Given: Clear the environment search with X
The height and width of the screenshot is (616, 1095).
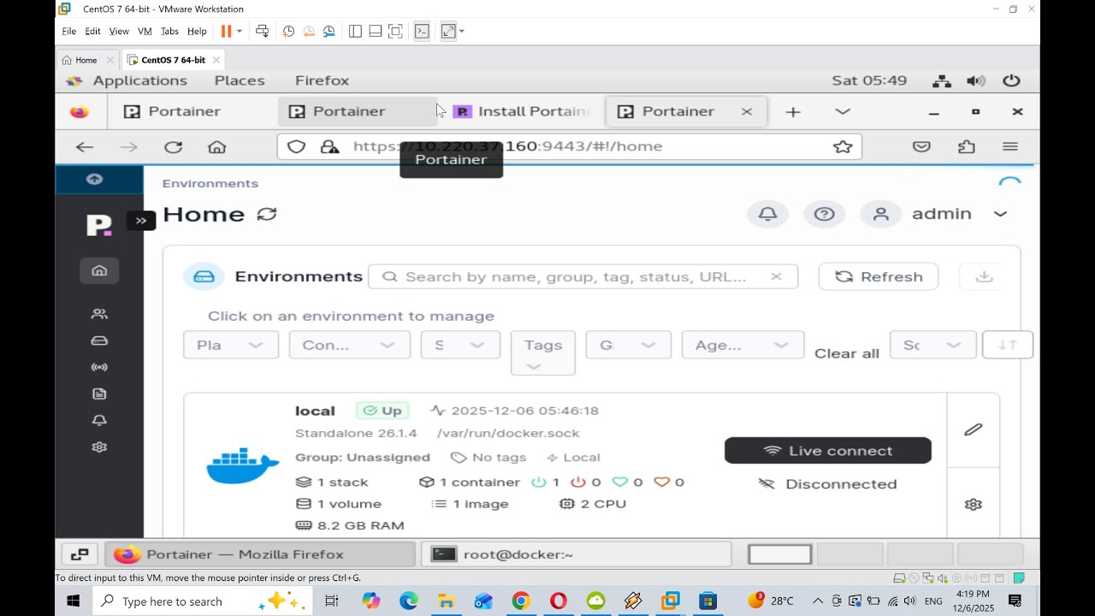Looking at the screenshot, I should 776,276.
